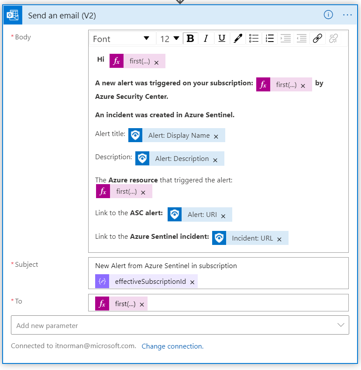This screenshot has width=361, height=370.
Task: Click the Sentinel shield icon beside Description
Action: (142, 158)
